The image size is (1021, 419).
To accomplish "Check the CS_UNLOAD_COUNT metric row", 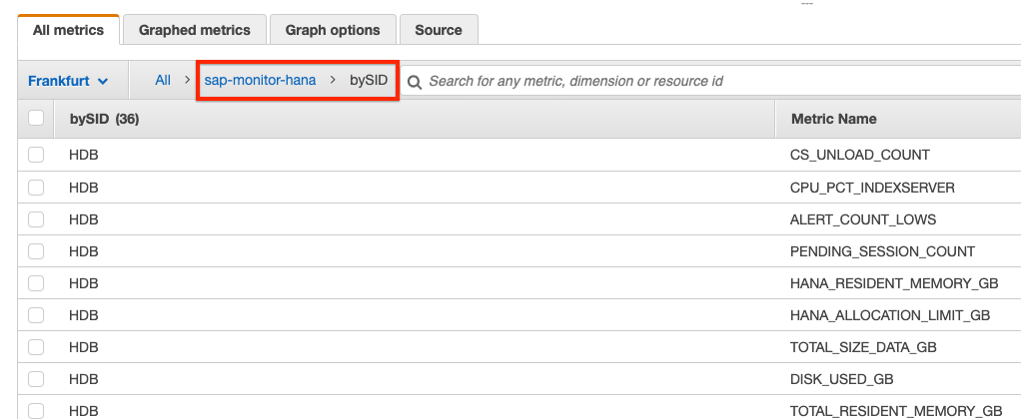I will pyautogui.click(x=37, y=155).
